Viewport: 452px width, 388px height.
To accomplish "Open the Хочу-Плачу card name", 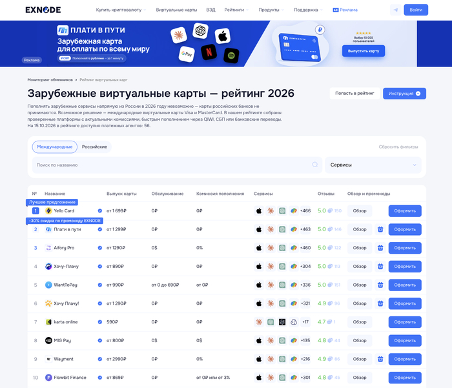I will click(x=66, y=267).
